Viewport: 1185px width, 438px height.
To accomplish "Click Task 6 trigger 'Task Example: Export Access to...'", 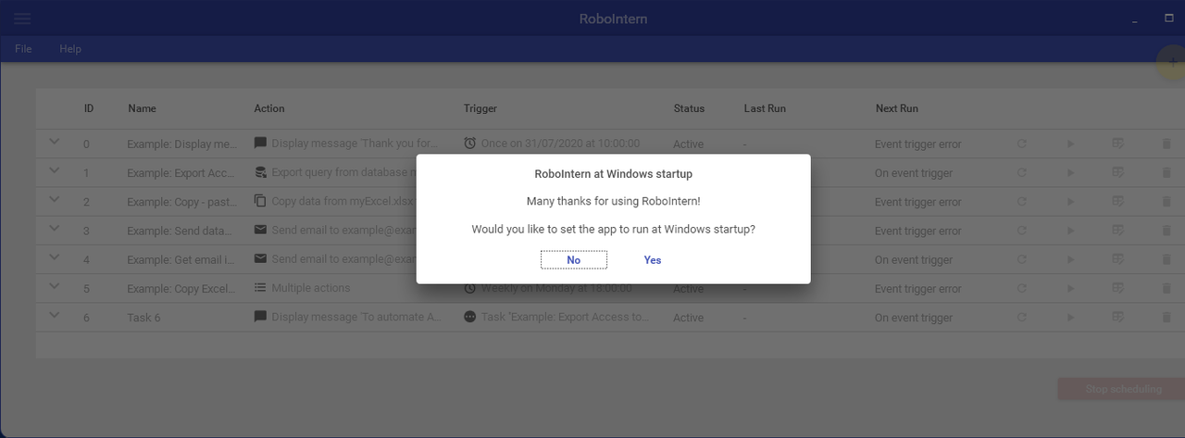I will (564, 317).
